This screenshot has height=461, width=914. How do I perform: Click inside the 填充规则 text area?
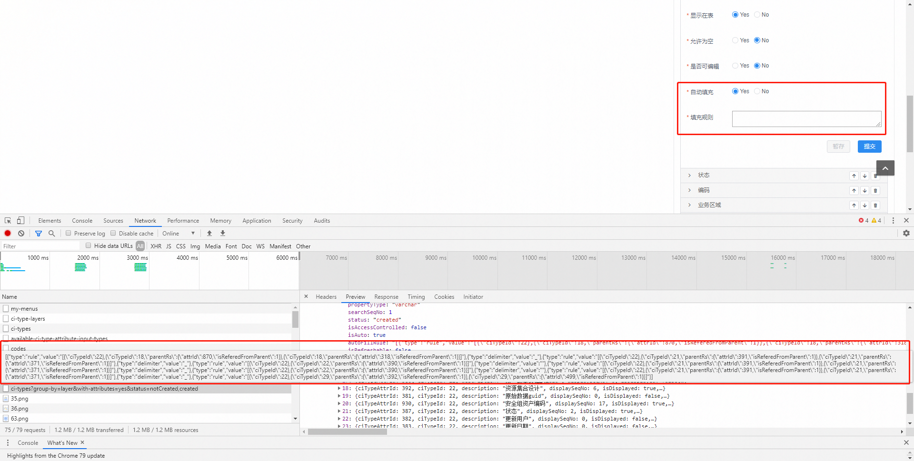coord(806,118)
